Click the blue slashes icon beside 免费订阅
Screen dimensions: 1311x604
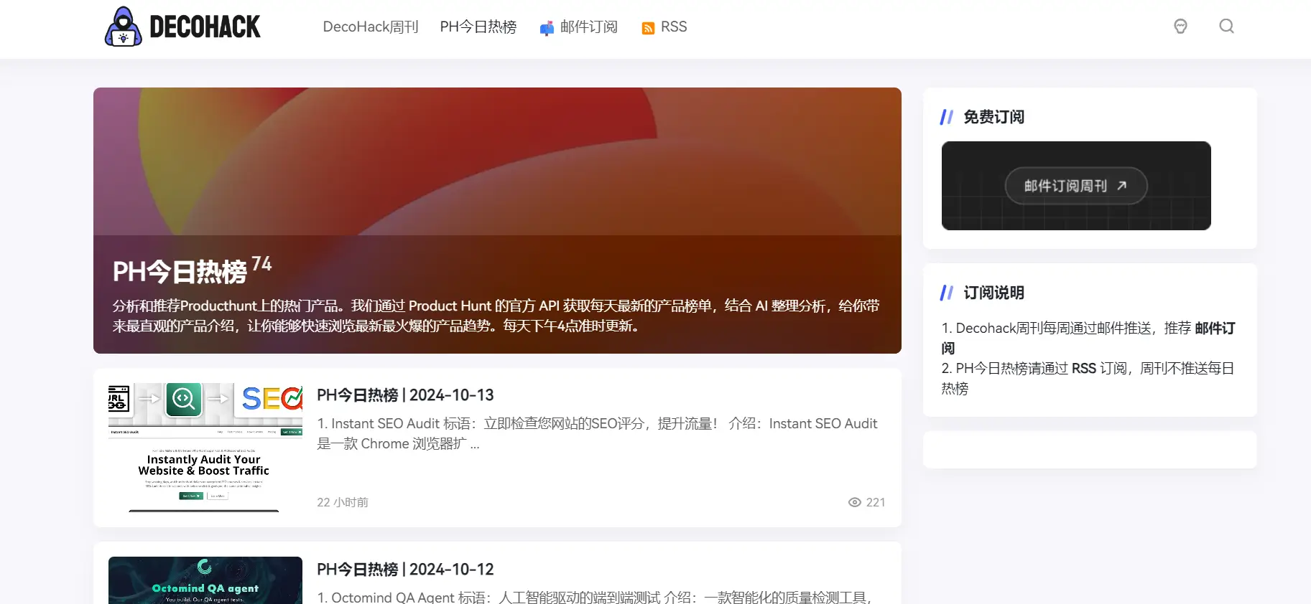click(x=947, y=117)
